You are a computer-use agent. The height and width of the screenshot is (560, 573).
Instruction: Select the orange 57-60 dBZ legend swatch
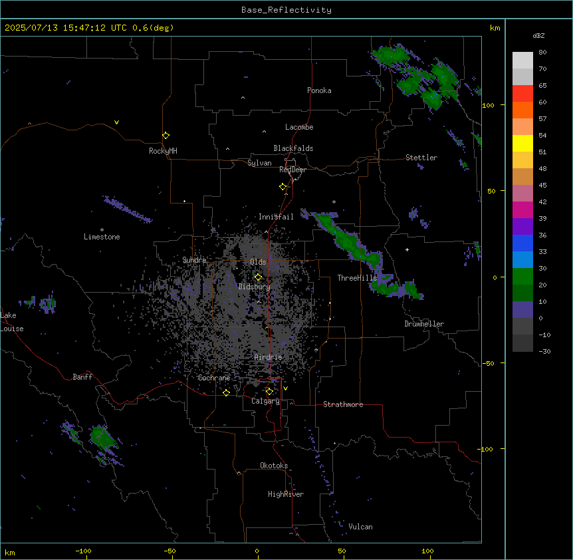[522, 110]
